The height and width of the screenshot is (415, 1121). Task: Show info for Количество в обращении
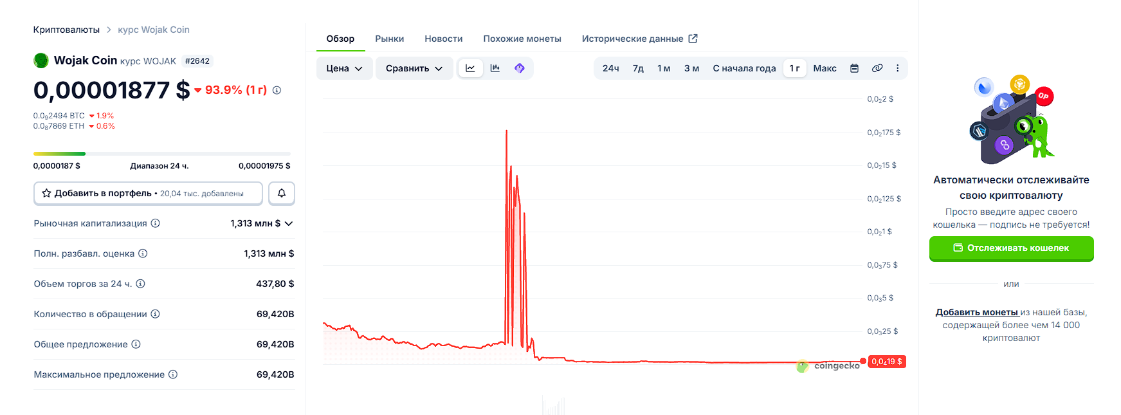point(155,314)
